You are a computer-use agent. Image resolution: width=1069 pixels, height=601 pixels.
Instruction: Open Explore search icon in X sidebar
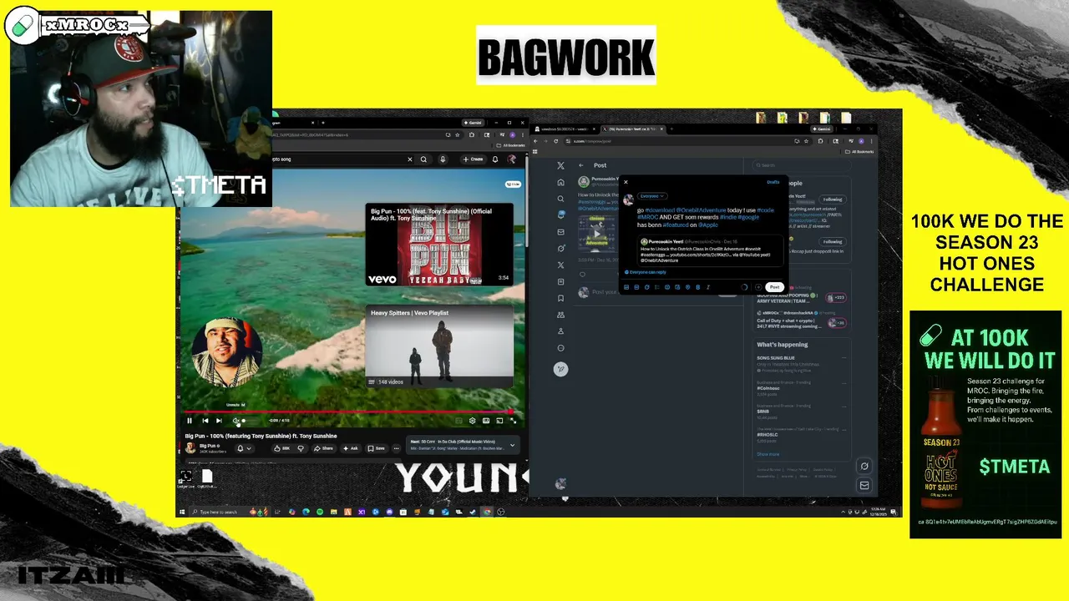click(x=560, y=199)
